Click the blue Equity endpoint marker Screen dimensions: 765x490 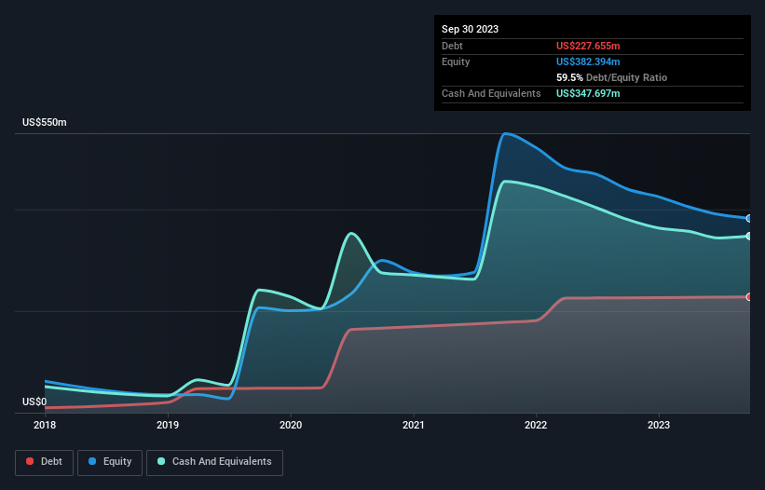(x=749, y=218)
